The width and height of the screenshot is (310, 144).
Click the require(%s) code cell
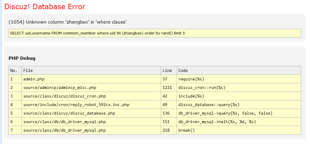coord(191,79)
